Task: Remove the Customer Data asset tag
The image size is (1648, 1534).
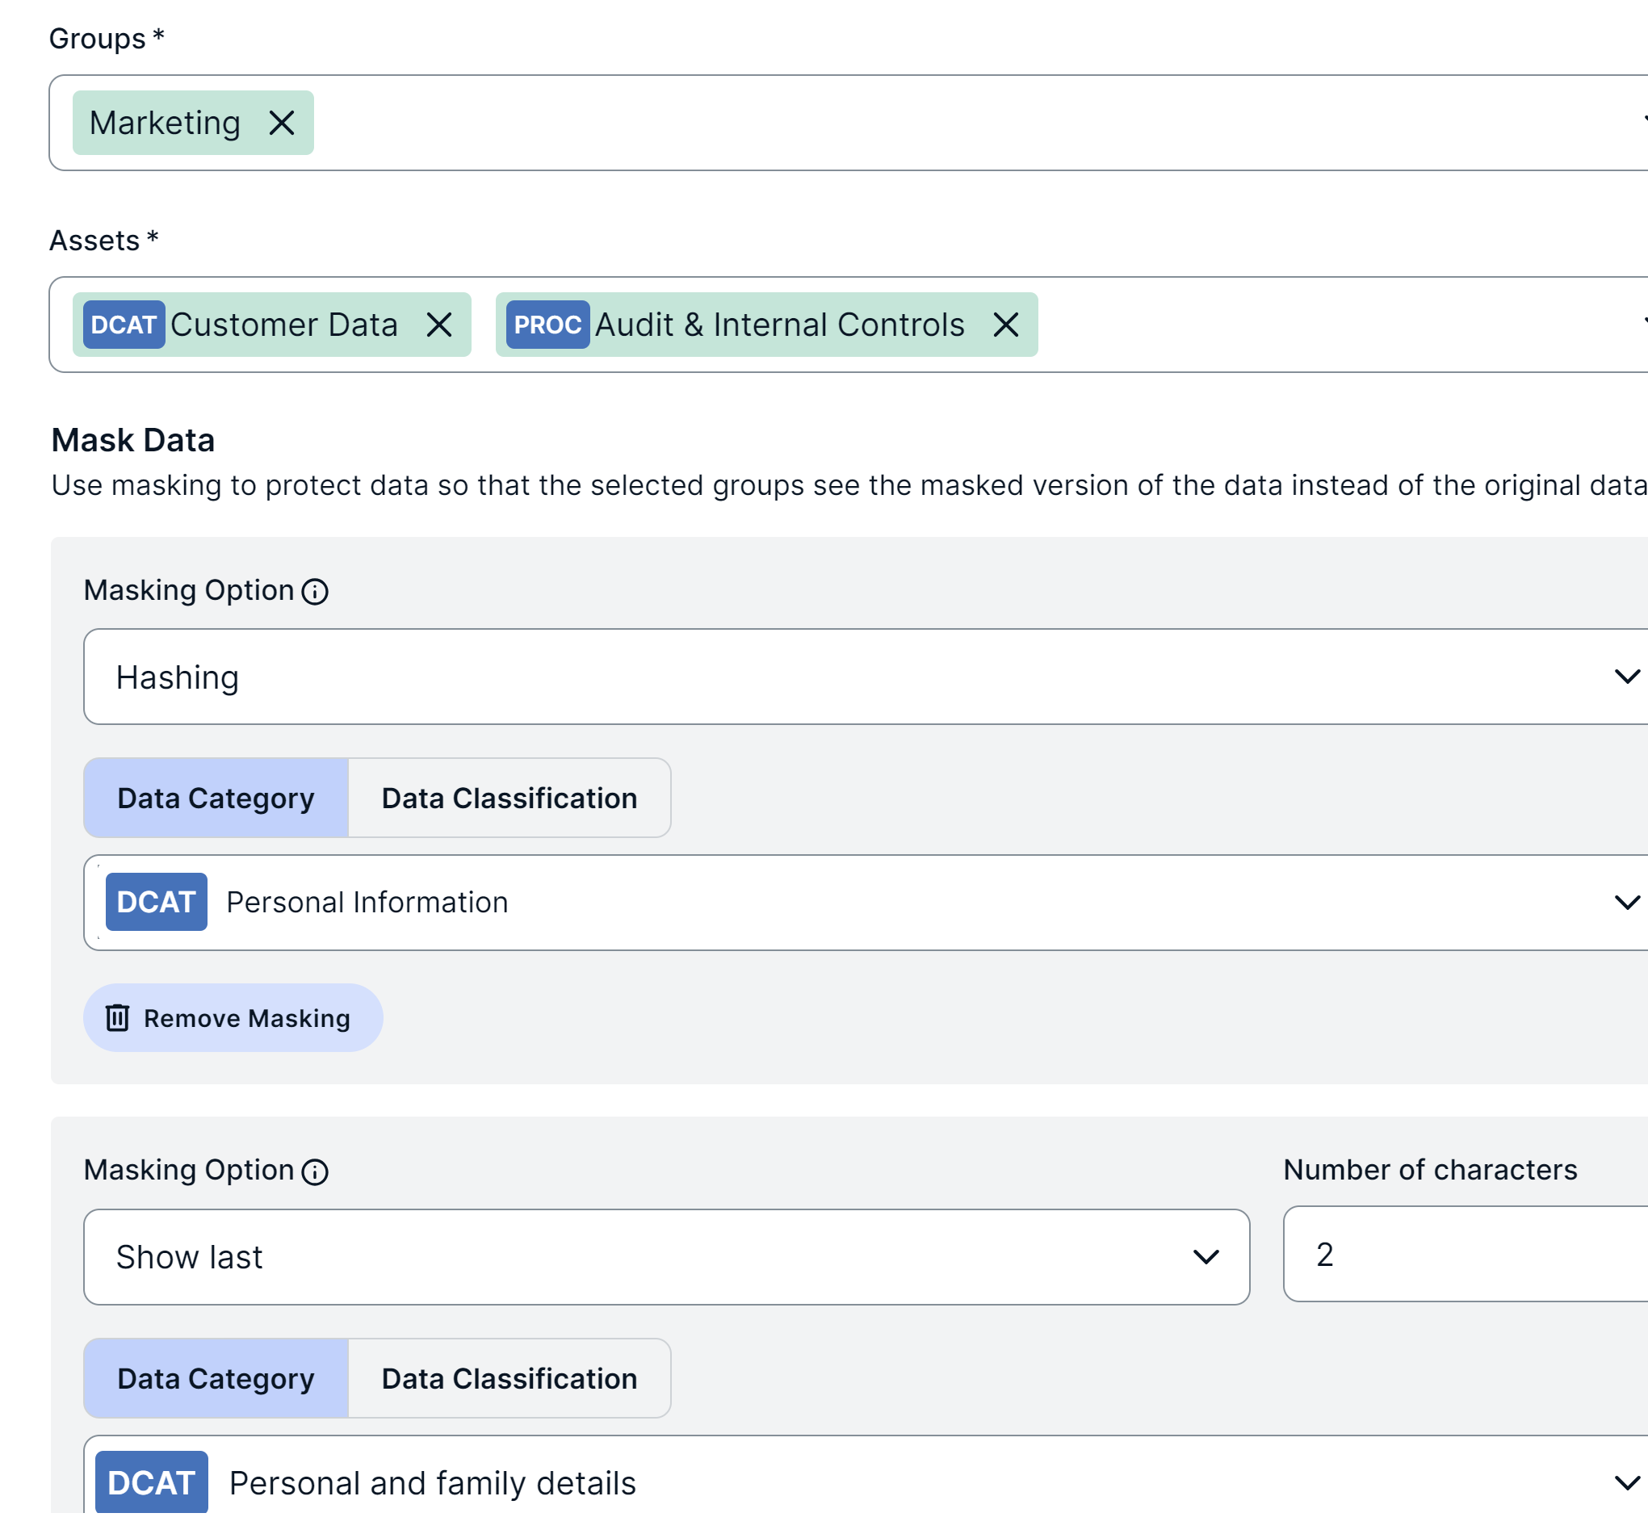Action: tap(439, 325)
